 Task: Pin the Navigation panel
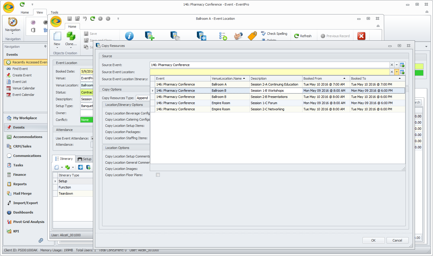[45, 46]
